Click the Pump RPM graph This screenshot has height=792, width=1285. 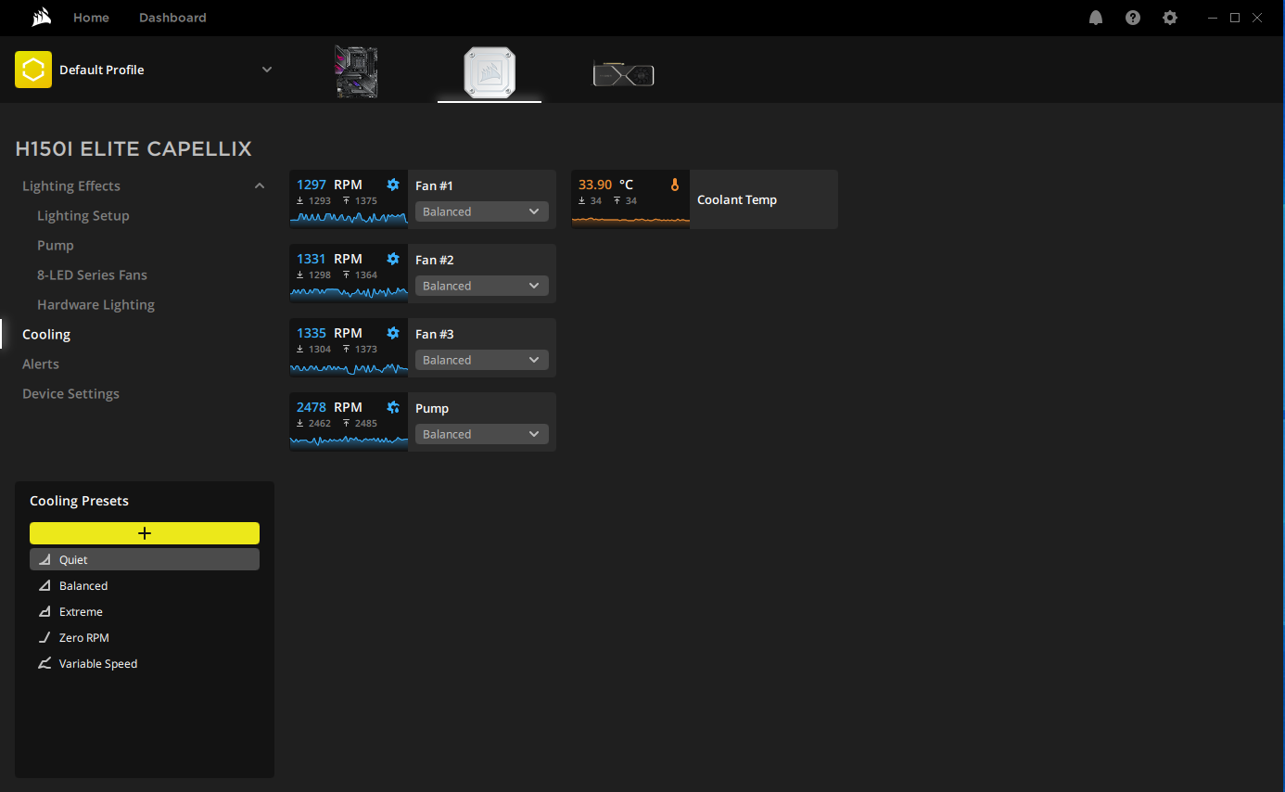coord(349,441)
